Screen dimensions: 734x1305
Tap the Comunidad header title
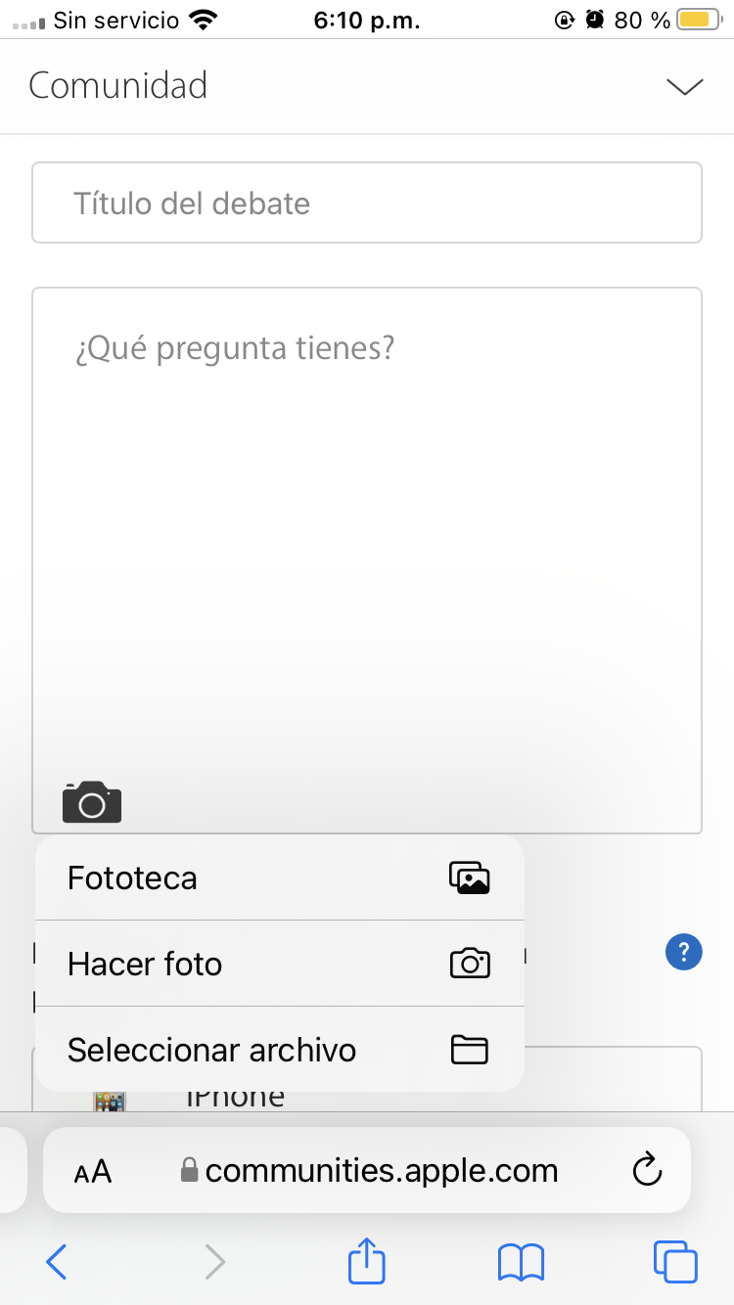[x=118, y=86]
